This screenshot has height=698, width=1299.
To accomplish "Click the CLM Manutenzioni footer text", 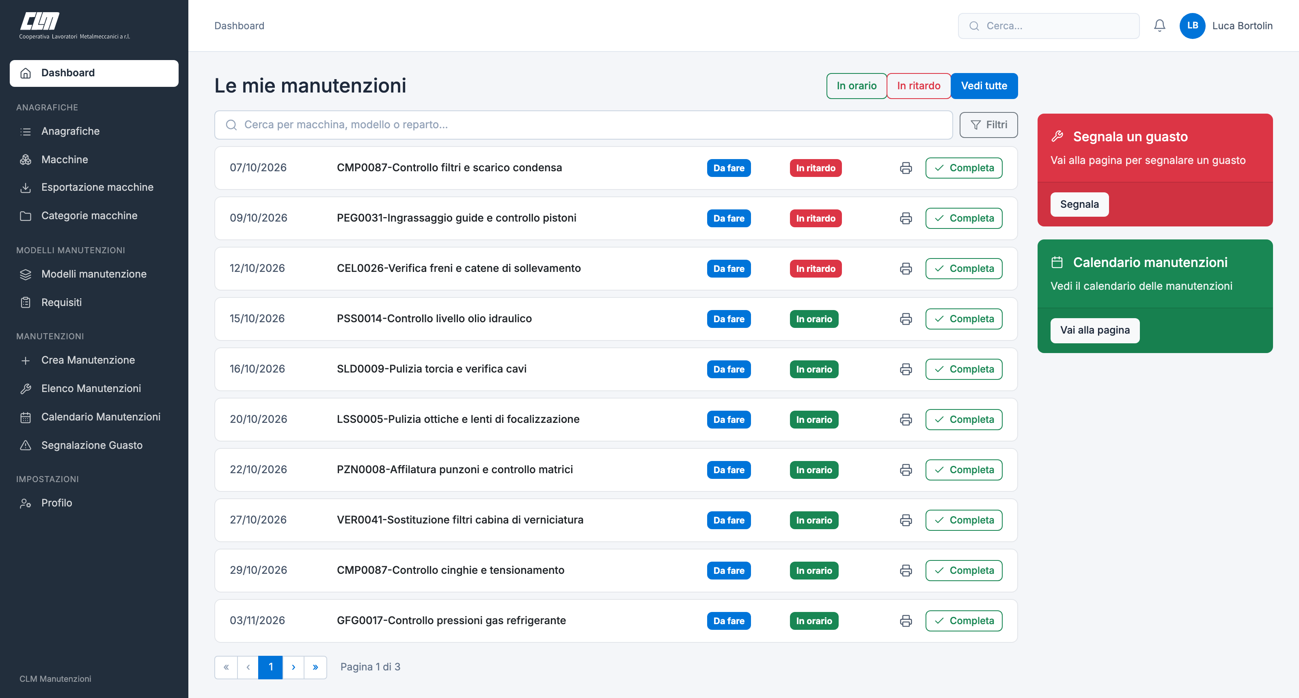I will point(55,679).
